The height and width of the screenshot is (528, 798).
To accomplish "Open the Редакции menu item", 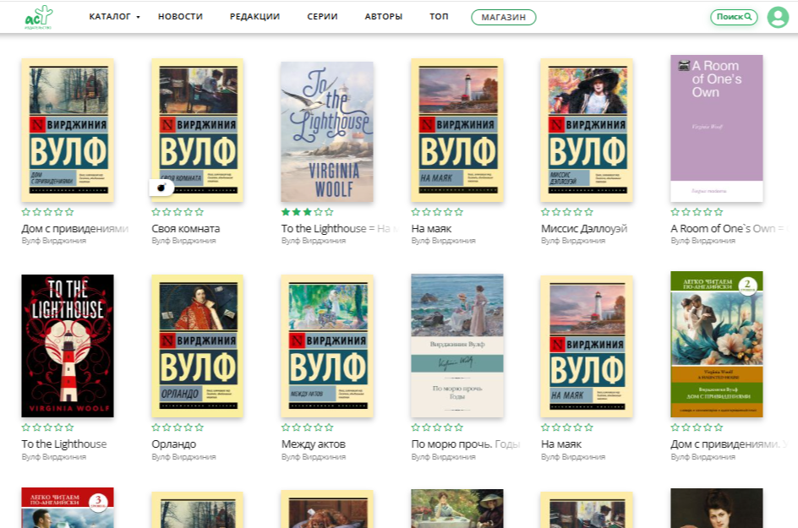I will [x=254, y=17].
